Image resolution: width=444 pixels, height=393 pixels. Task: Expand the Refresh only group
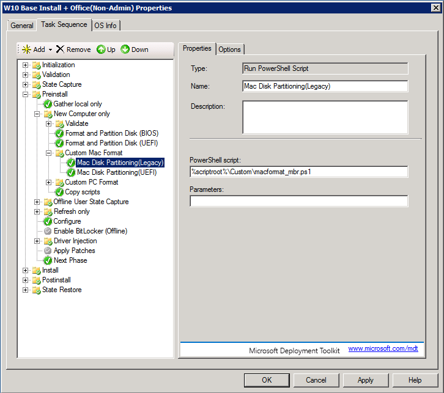click(x=37, y=212)
